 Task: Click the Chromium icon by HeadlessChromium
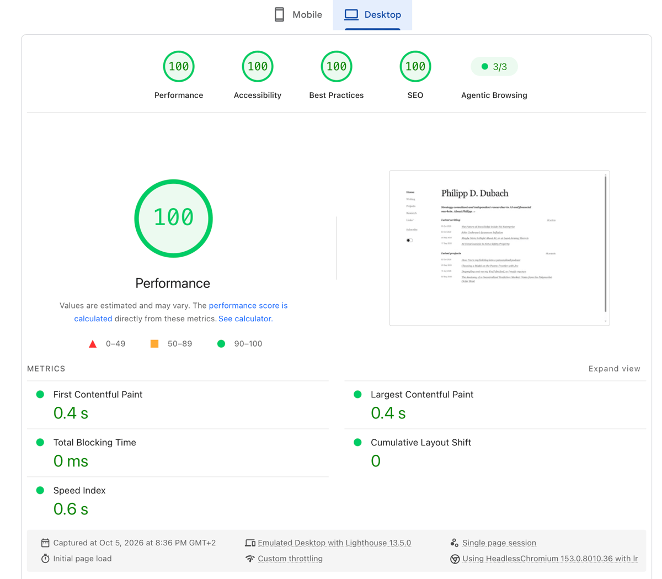point(455,559)
